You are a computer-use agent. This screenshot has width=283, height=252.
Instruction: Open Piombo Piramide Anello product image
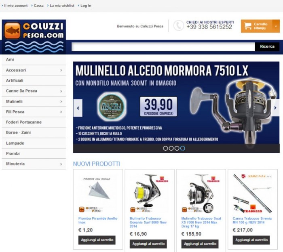pyautogui.click(x=98, y=193)
